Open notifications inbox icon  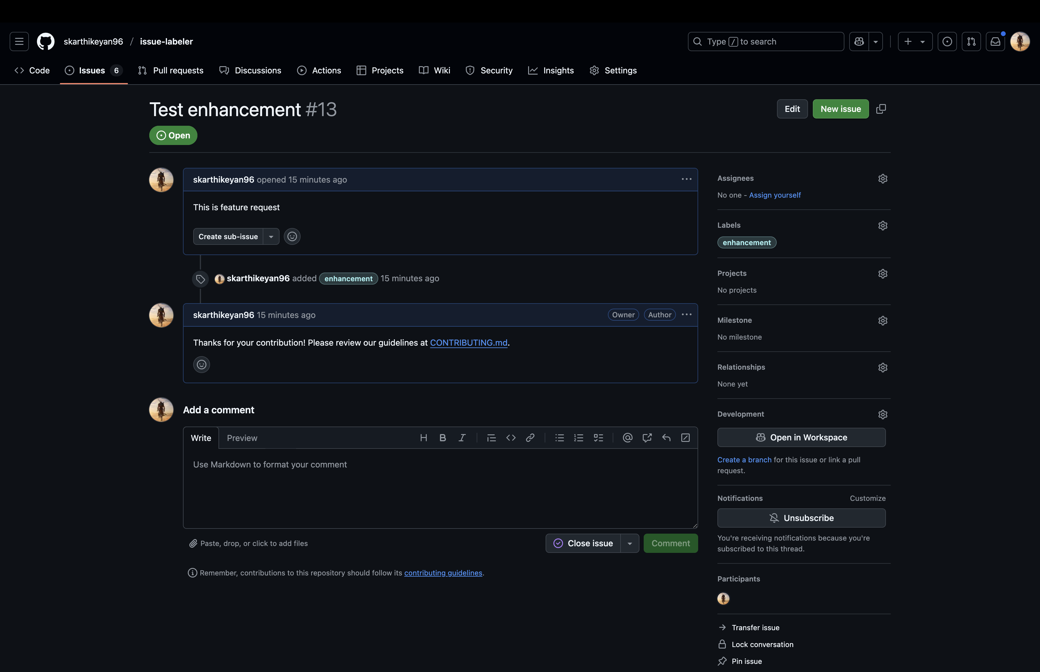click(995, 42)
